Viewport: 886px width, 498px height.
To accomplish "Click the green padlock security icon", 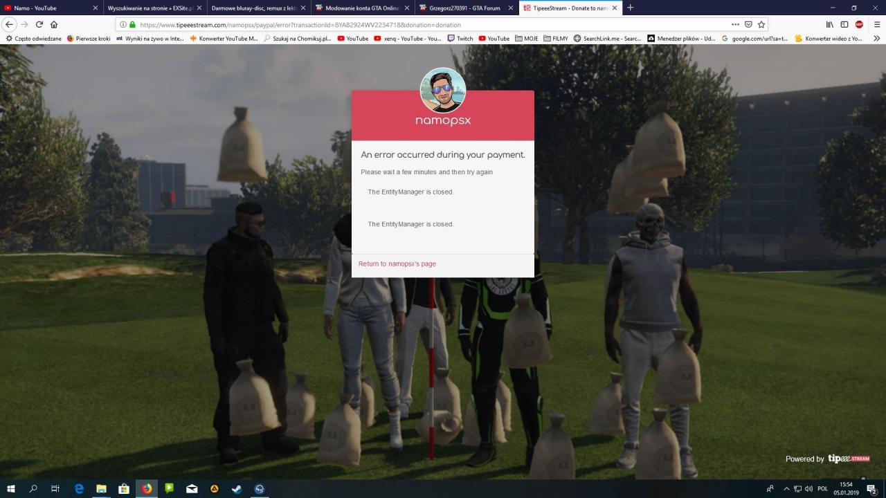I will click(133, 24).
